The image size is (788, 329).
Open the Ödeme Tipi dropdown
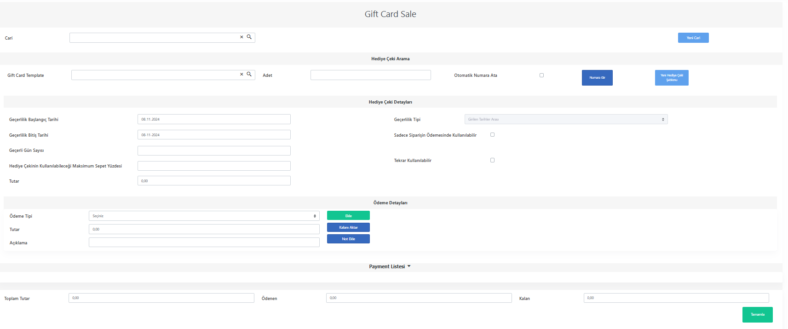[x=204, y=216]
